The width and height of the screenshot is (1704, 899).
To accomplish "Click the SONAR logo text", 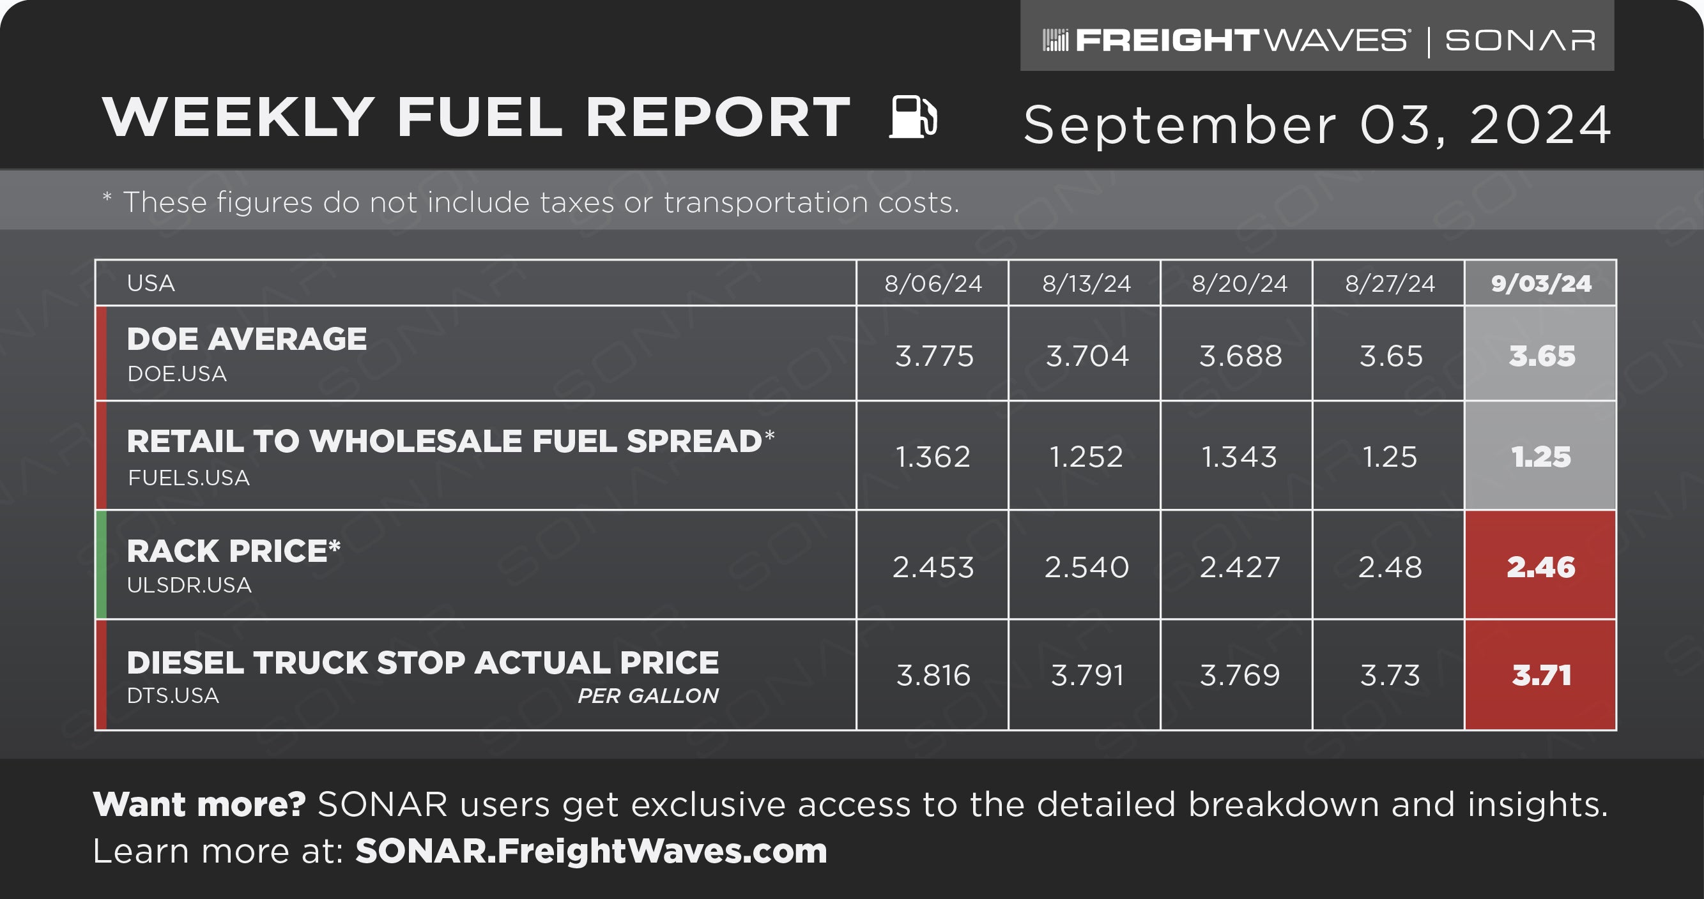I will [x=1519, y=40].
